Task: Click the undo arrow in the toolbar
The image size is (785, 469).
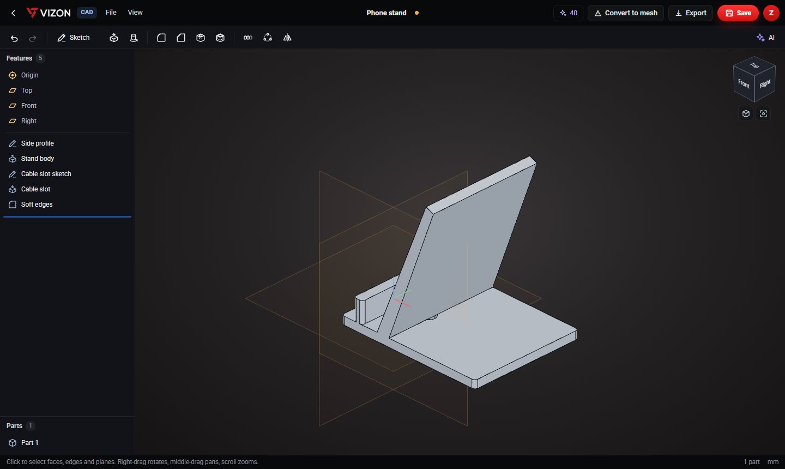Action: pos(14,38)
